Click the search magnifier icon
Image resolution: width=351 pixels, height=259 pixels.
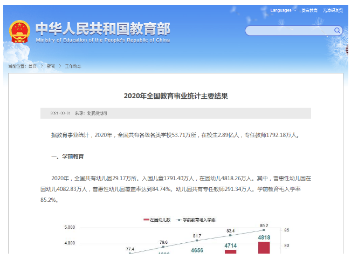pyautogui.click(x=337, y=30)
